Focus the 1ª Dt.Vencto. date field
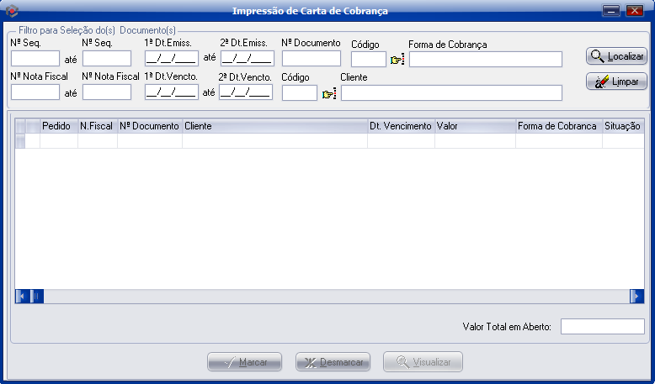 pos(172,92)
